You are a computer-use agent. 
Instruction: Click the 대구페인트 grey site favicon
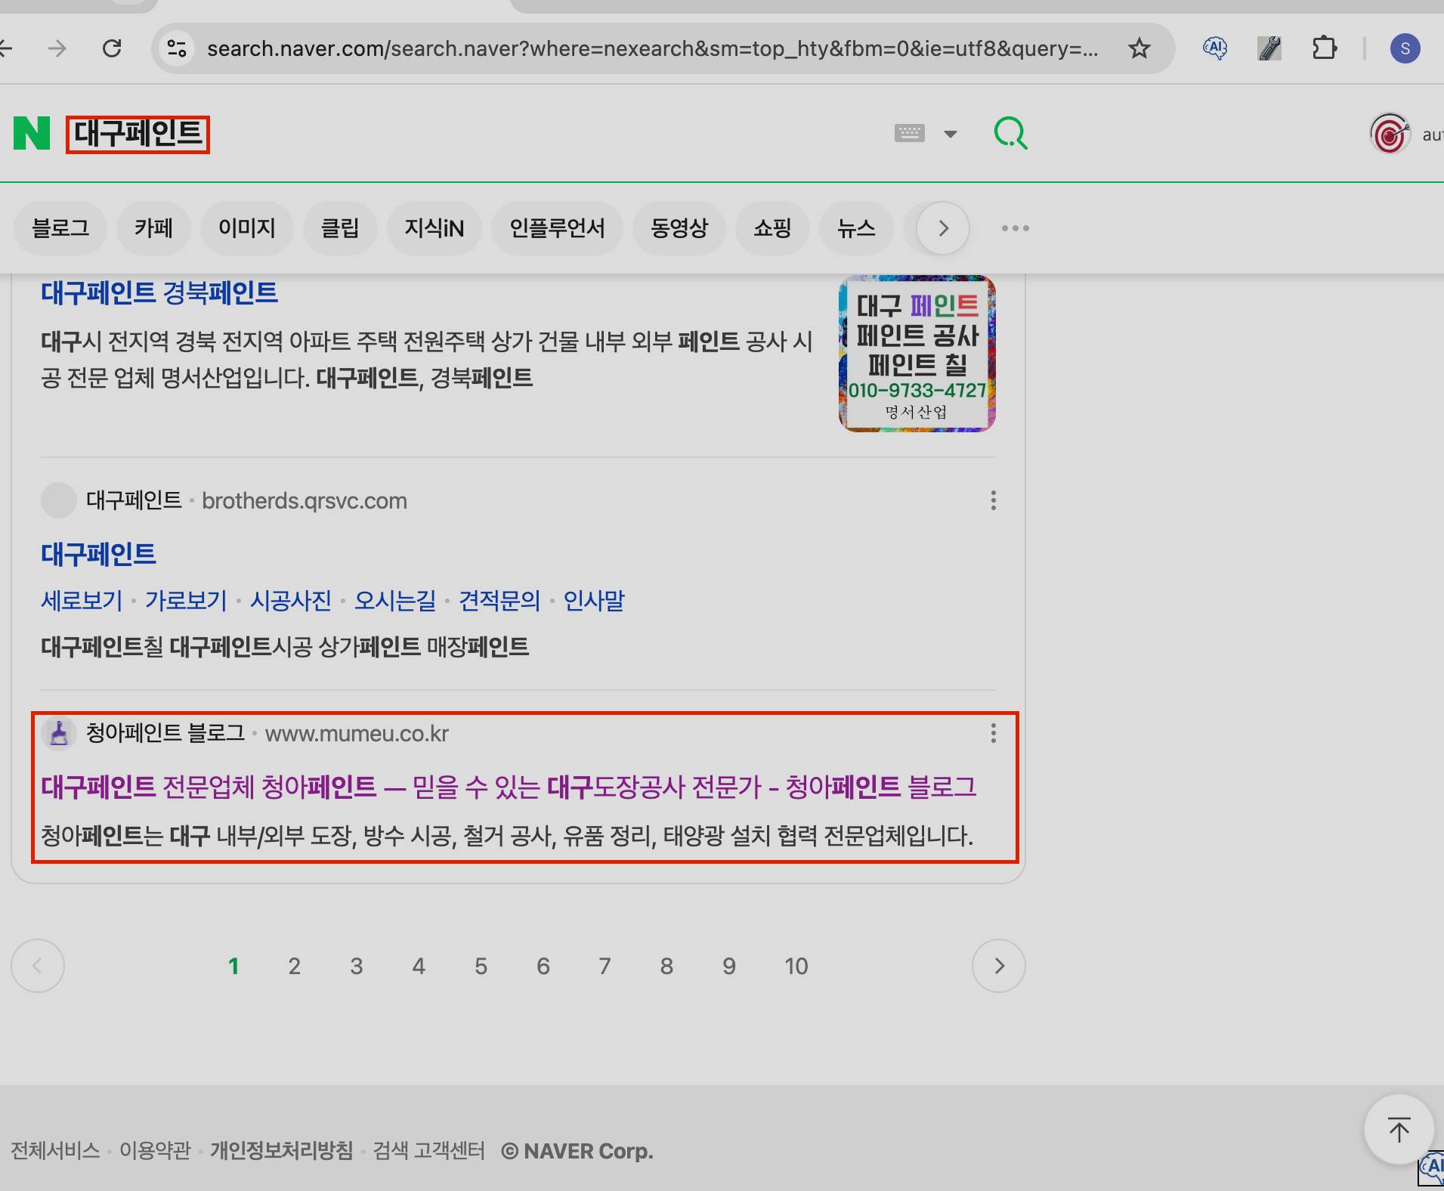coord(59,500)
